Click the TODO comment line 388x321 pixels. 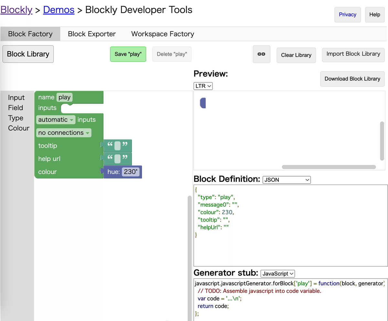coord(259,291)
